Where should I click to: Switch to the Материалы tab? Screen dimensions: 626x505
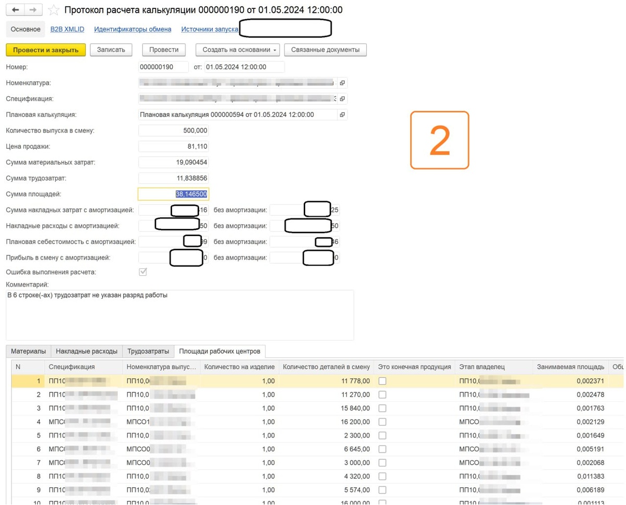coord(29,351)
